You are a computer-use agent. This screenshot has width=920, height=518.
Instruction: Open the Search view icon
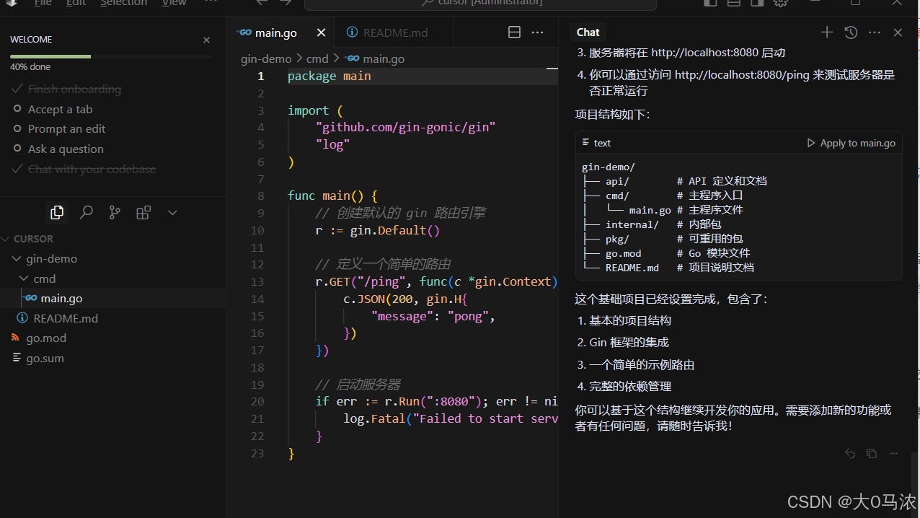click(86, 212)
